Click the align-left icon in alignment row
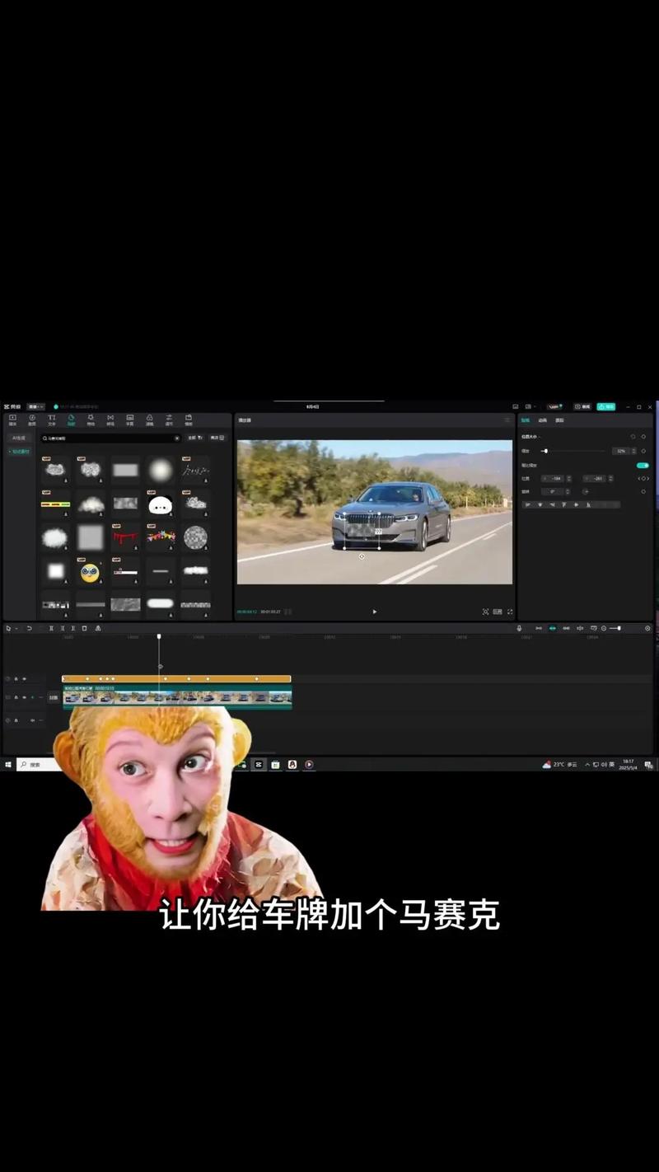 coord(527,504)
